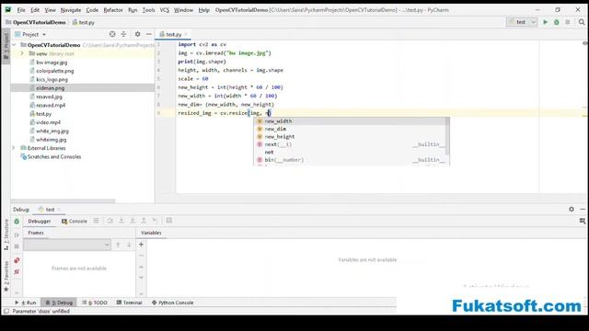
Task: Hide the Project panel with minus icon
Action: 149,34
